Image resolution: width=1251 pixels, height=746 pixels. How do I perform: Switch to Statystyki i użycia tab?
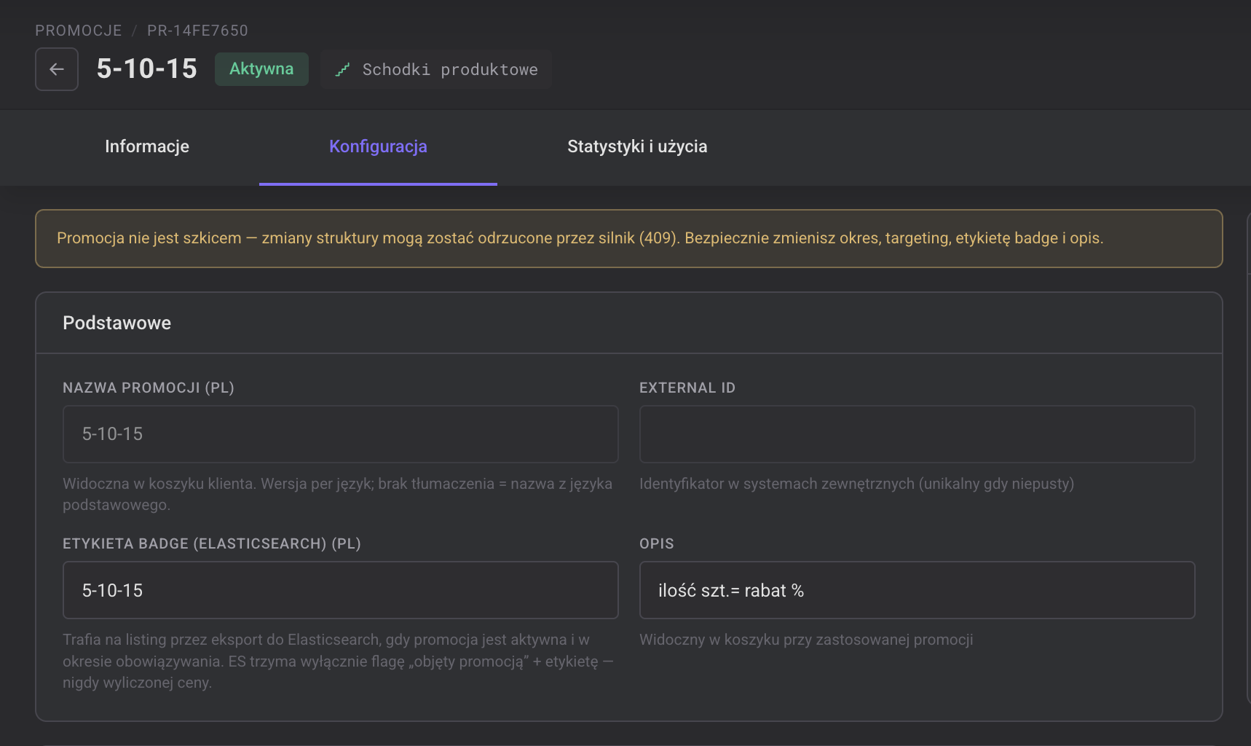coord(637,146)
